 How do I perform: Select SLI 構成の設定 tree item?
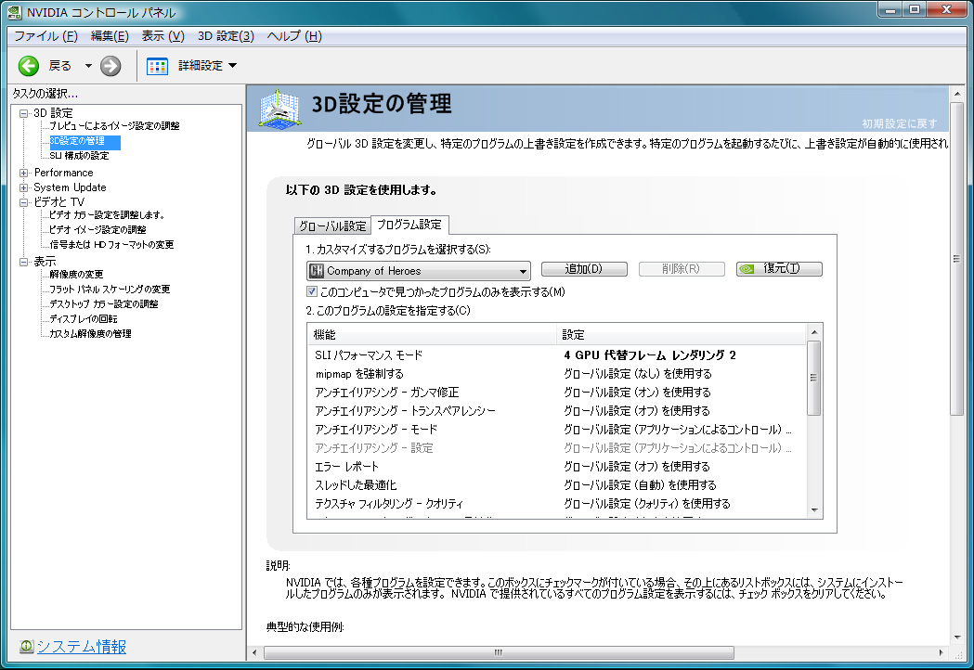tap(79, 156)
